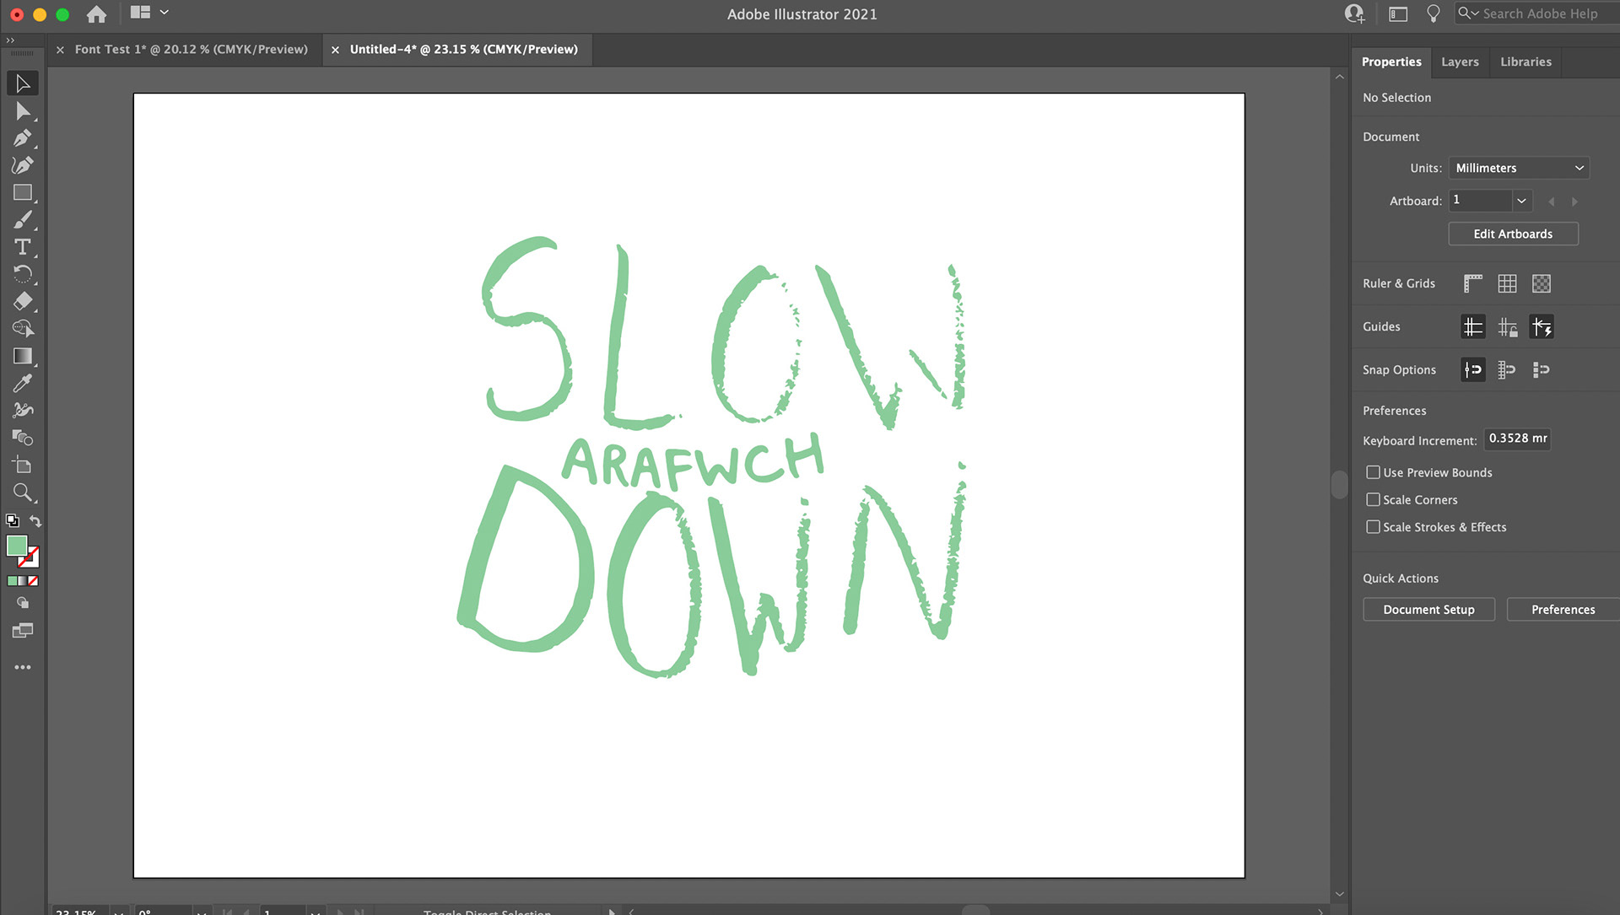Change the screen mode
The width and height of the screenshot is (1620, 915).
tap(23, 631)
